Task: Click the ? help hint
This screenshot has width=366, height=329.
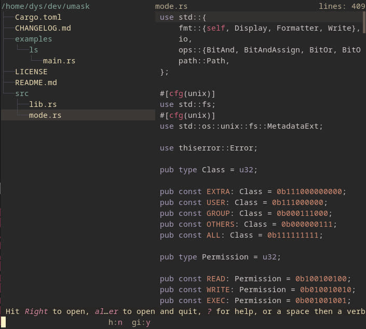Action: (209, 311)
